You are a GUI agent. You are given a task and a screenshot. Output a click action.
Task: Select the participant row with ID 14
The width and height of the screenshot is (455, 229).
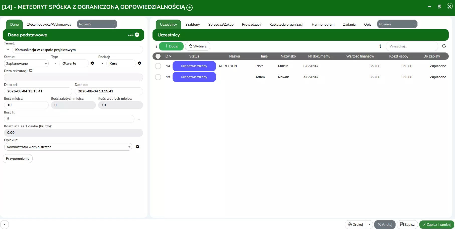pos(158,66)
